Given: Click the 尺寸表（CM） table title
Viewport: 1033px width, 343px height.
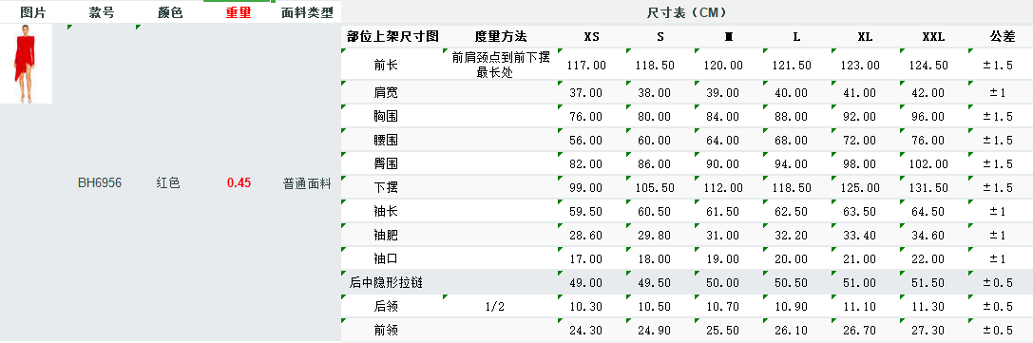Looking at the screenshot, I should click(x=687, y=12).
